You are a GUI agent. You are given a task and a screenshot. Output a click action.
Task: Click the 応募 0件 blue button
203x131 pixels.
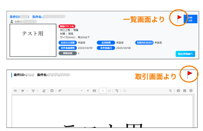(x=190, y=19)
